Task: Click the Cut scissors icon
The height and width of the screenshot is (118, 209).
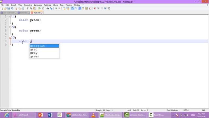Action: click(x=27, y=9)
